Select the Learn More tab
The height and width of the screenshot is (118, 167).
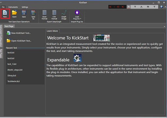pos(52,31)
